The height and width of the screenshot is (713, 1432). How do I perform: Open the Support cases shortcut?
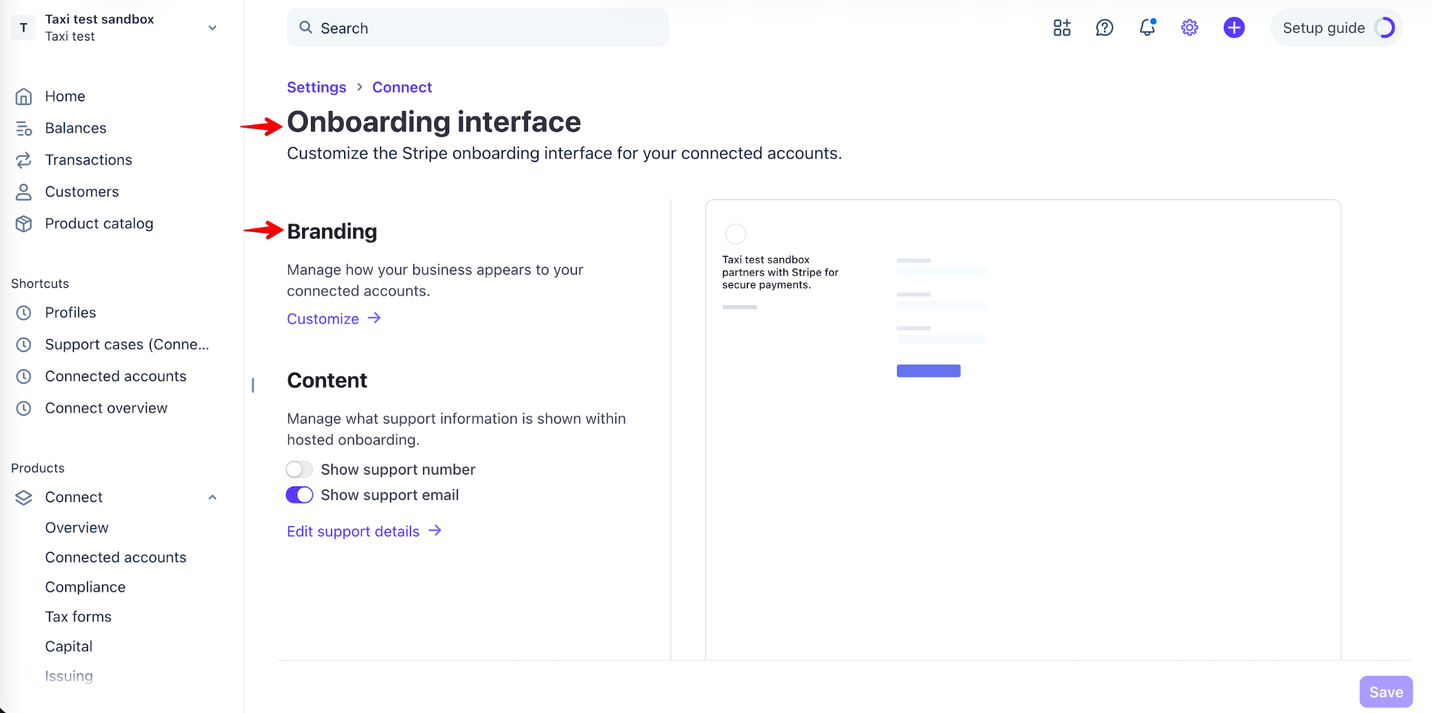click(127, 345)
